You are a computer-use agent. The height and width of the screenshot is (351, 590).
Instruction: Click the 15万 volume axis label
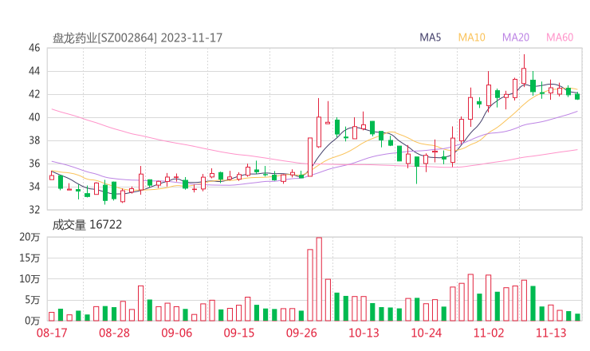pyautogui.click(x=29, y=258)
